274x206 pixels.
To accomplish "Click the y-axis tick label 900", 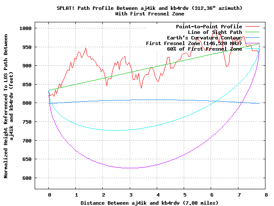I will click(x=27, y=66).
